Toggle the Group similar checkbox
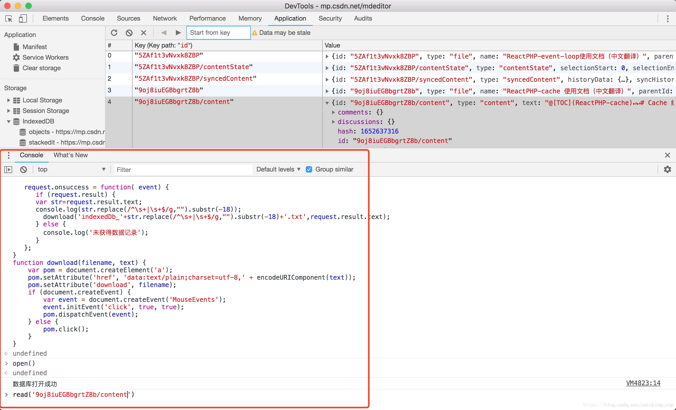 (309, 169)
